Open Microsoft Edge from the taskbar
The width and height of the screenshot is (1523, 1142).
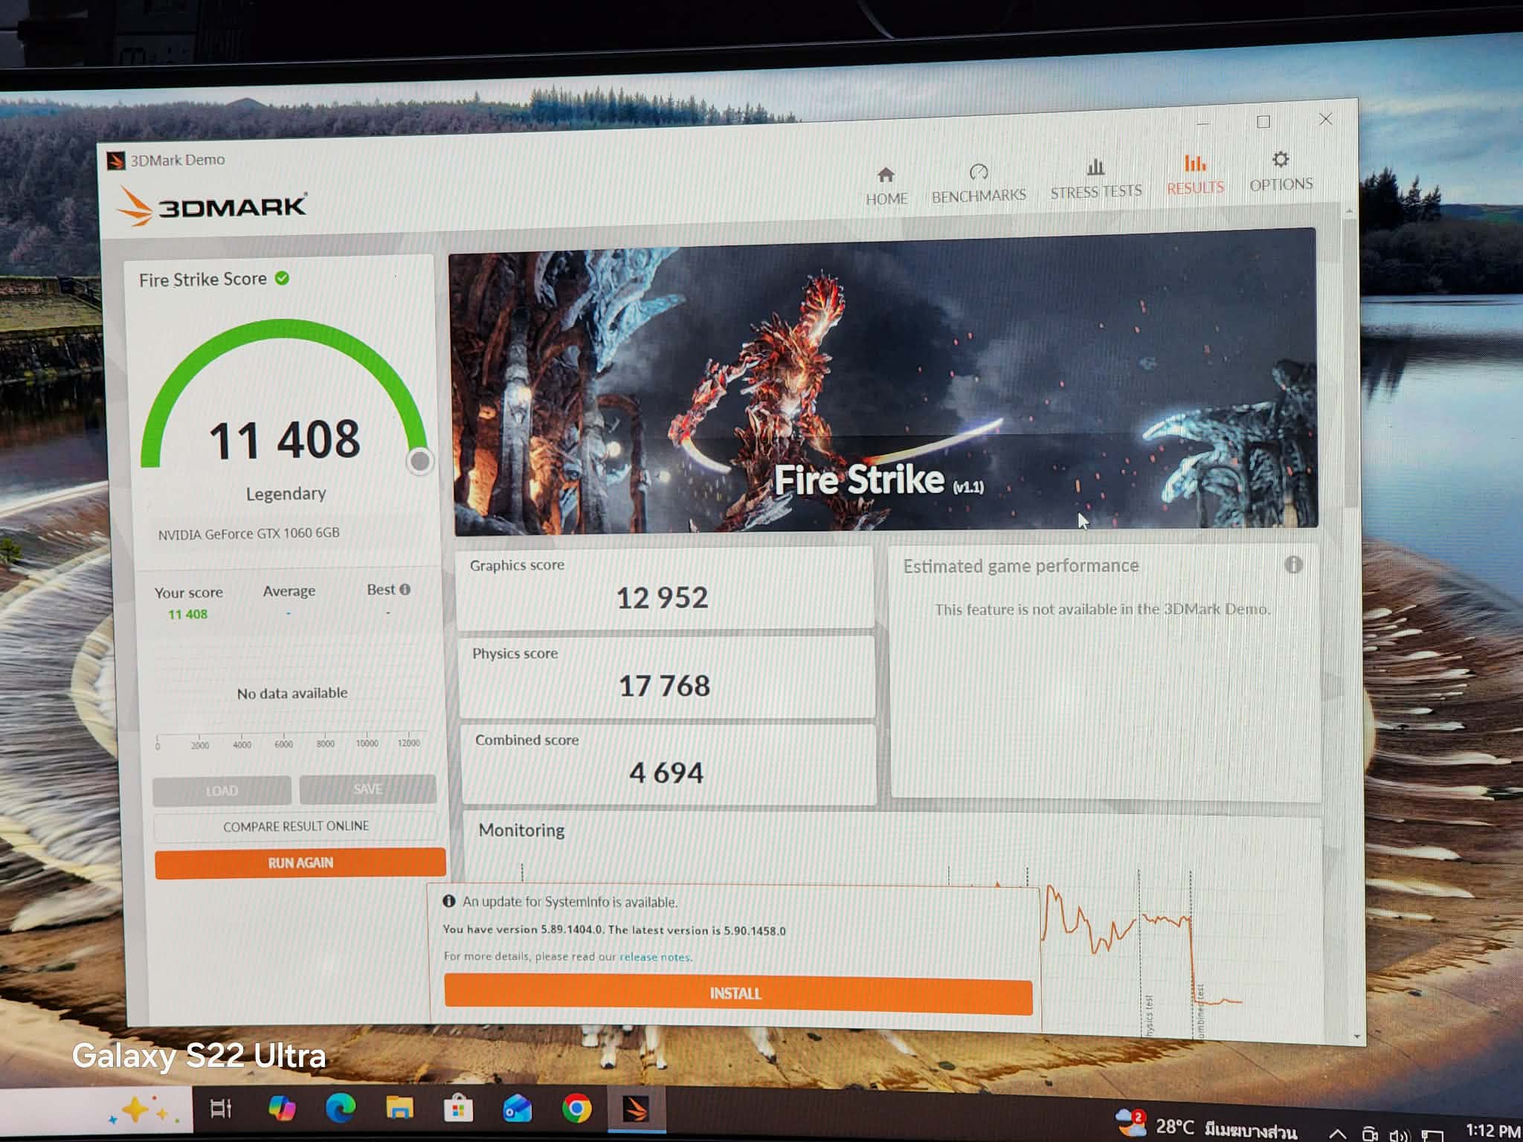341,1109
